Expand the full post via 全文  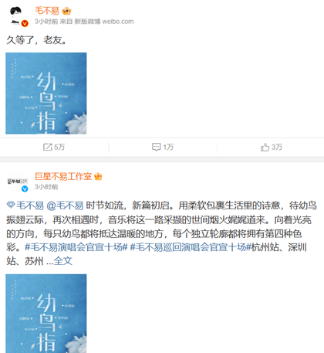point(63,261)
